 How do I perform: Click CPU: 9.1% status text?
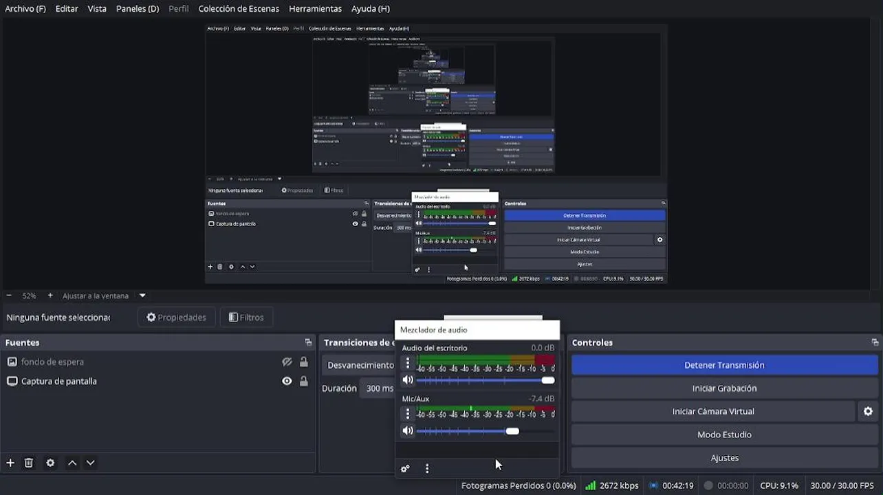coord(779,485)
